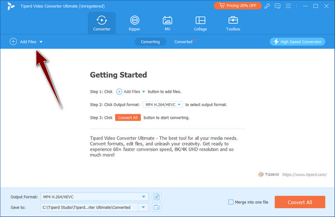Open the Toolbox tab
The height and width of the screenshot is (217, 335).
233,23
